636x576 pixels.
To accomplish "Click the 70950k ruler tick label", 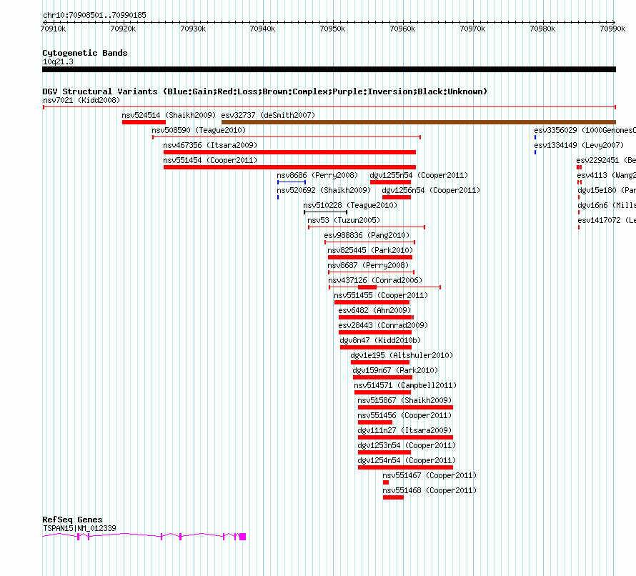I will tap(332, 29).
